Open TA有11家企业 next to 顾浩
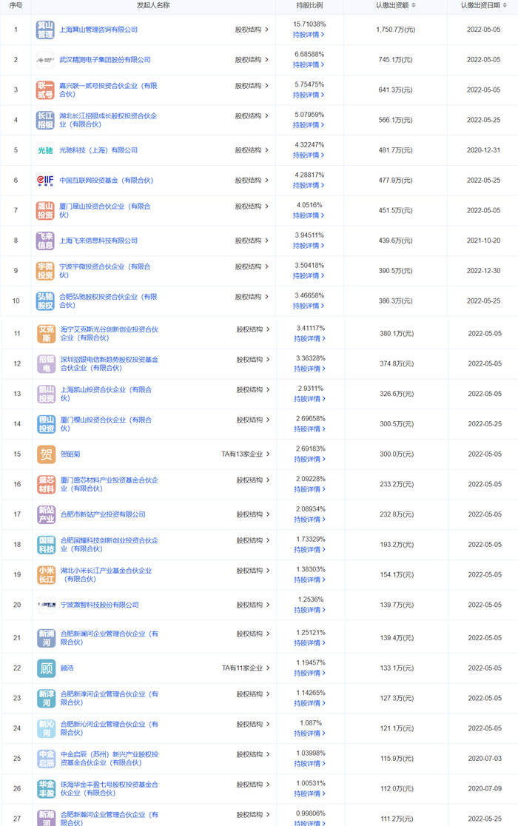This screenshot has width=518, height=826. coord(245,668)
